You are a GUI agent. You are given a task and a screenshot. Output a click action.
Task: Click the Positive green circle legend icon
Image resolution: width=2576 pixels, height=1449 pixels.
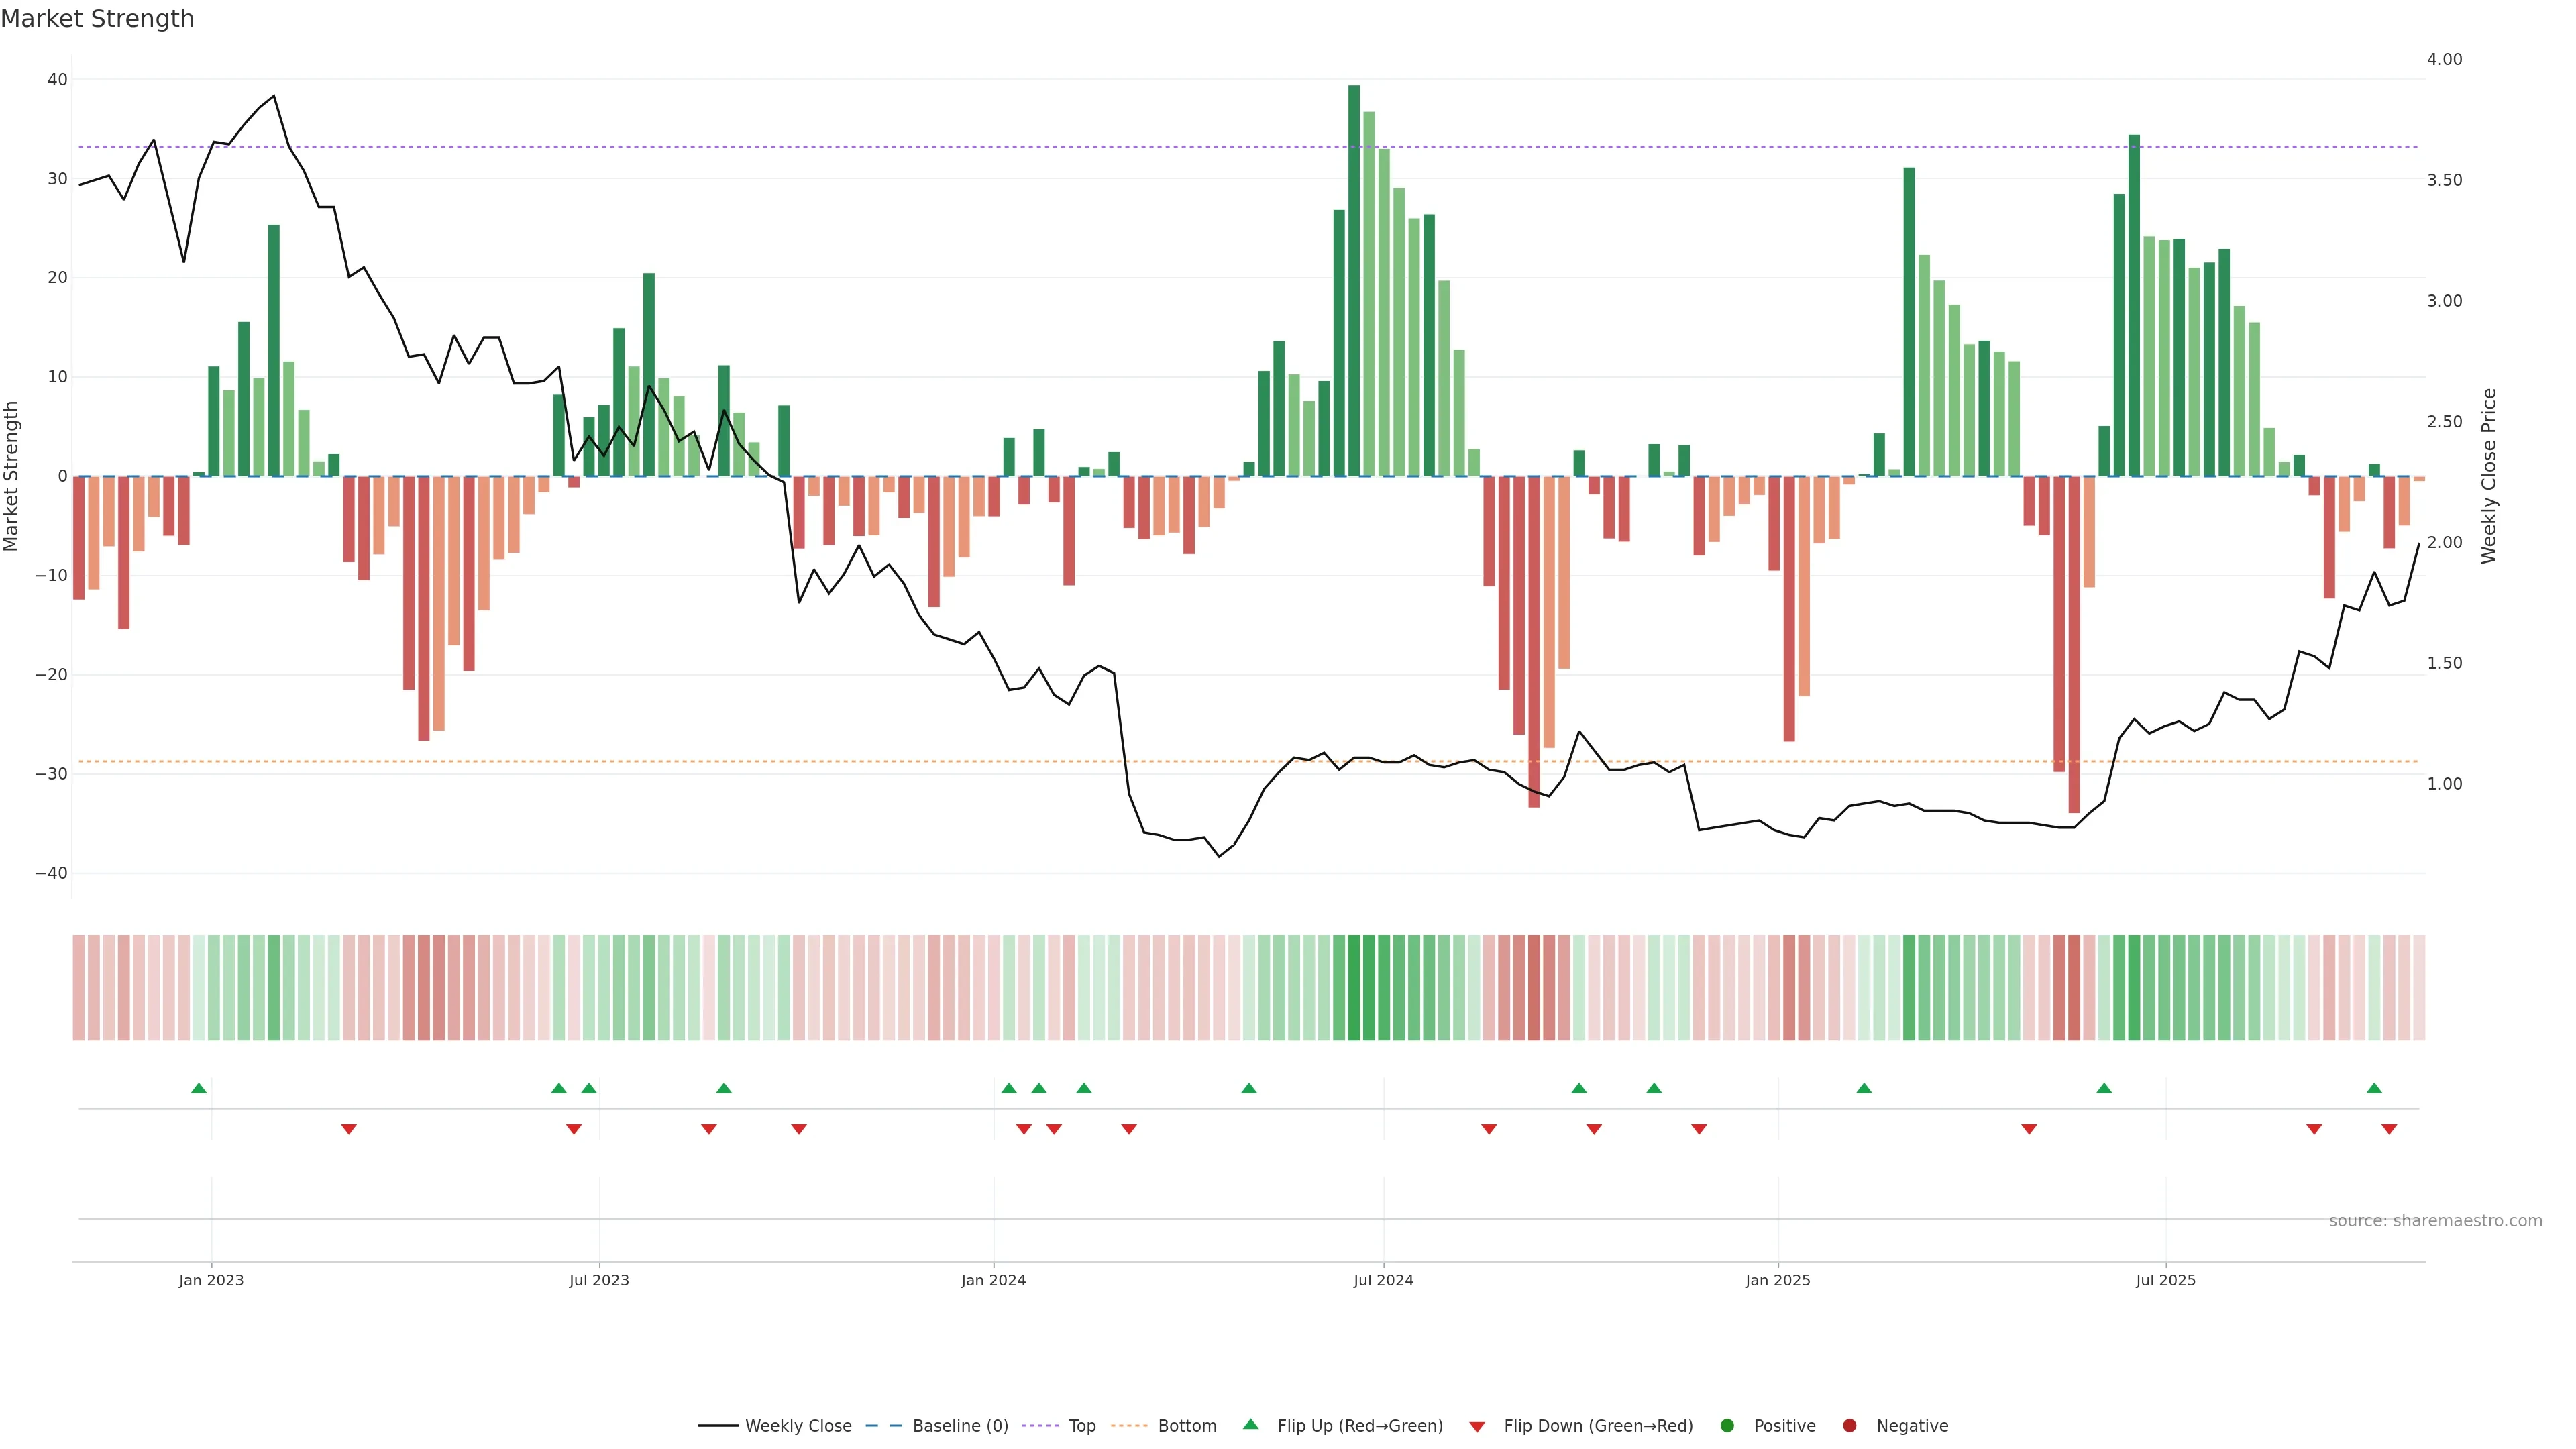[x=1727, y=1426]
